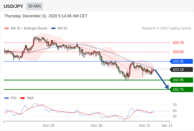Select the date 'Thursday, December 31, 2020' text

pyautogui.click(x=31, y=16)
